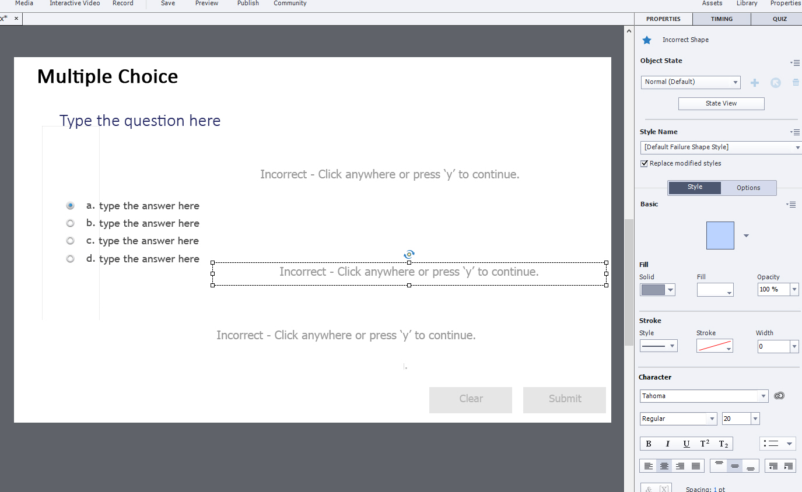Enable Replace modified styles checkbox
The width and height of the screenshot is (802, 492).
(x=644, y=163)
